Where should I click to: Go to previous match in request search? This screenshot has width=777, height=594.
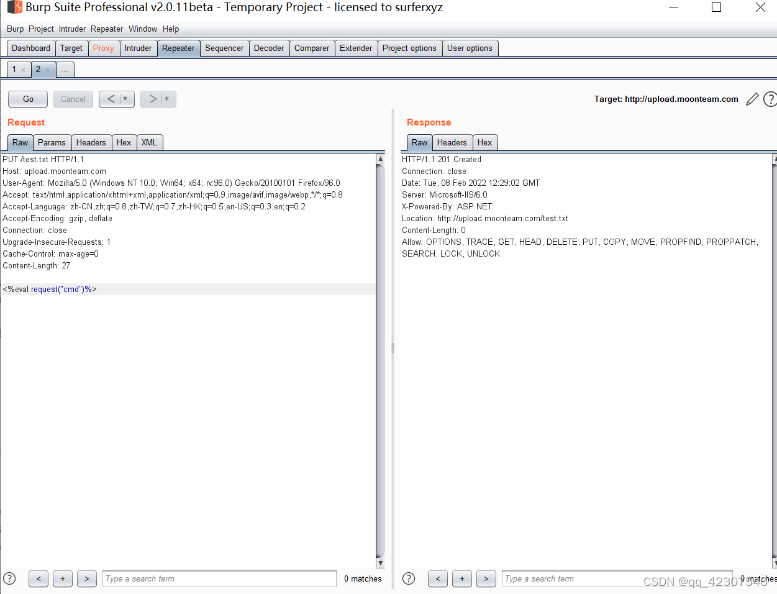click(39, 578)
